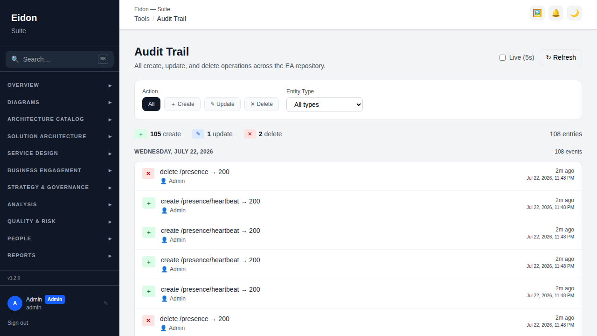This screenshot has width=597, height=336.
Task: Expand the Service Design section
Action: 60,153
